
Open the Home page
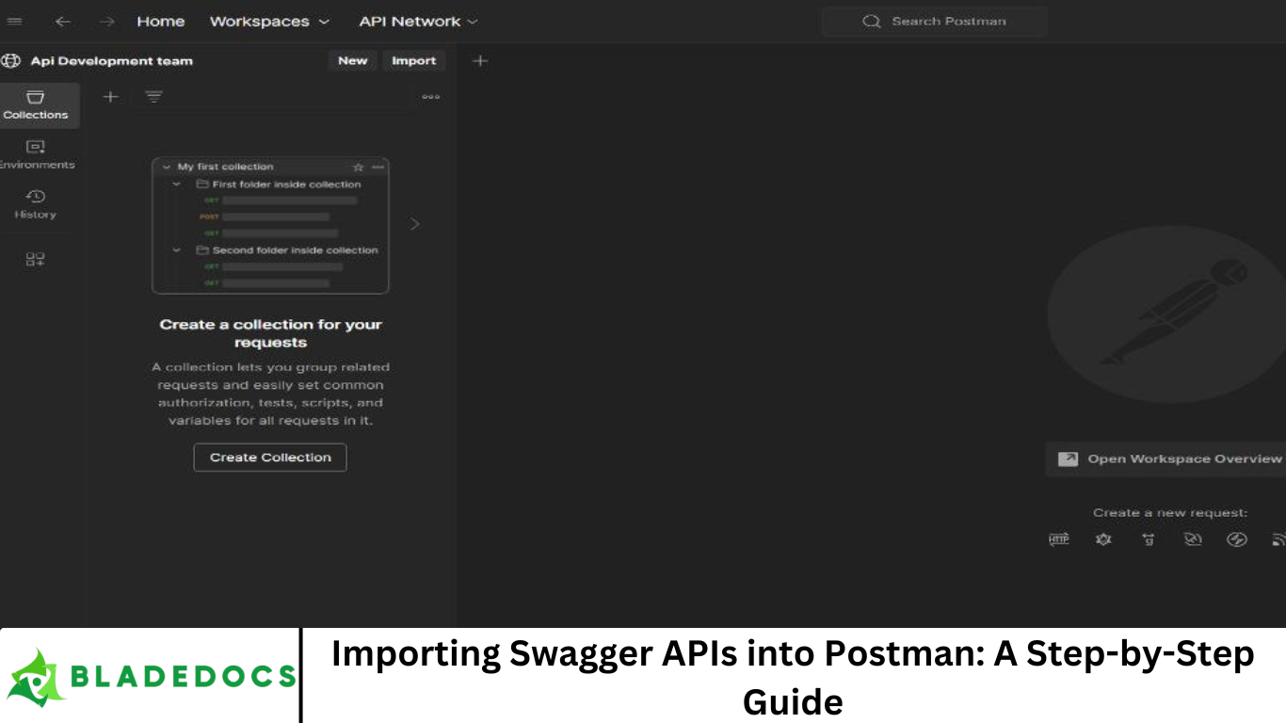[x=161, y=21]
